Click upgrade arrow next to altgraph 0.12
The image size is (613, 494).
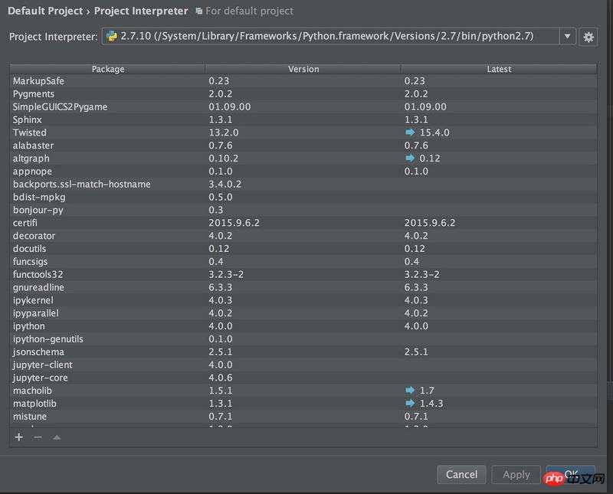click(410, 158)
